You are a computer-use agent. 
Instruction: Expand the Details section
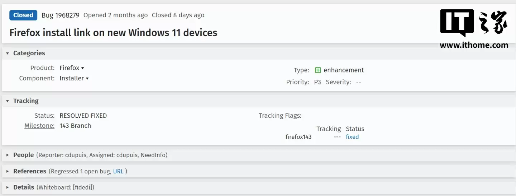(x=8, y=187)
